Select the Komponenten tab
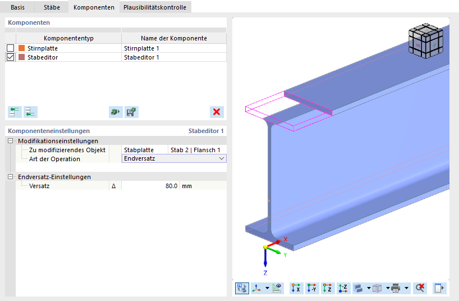Image resolution: width=459 pixels, height=301 pixels. pyautogui.click(x=94, y=7)
